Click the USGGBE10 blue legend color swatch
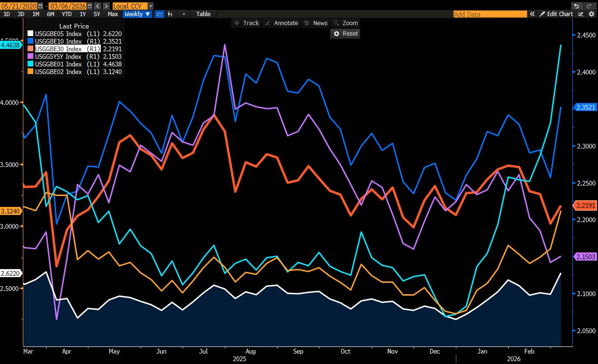Image resolution: width=598 pixels, height=364 pixels. point(30,41)
